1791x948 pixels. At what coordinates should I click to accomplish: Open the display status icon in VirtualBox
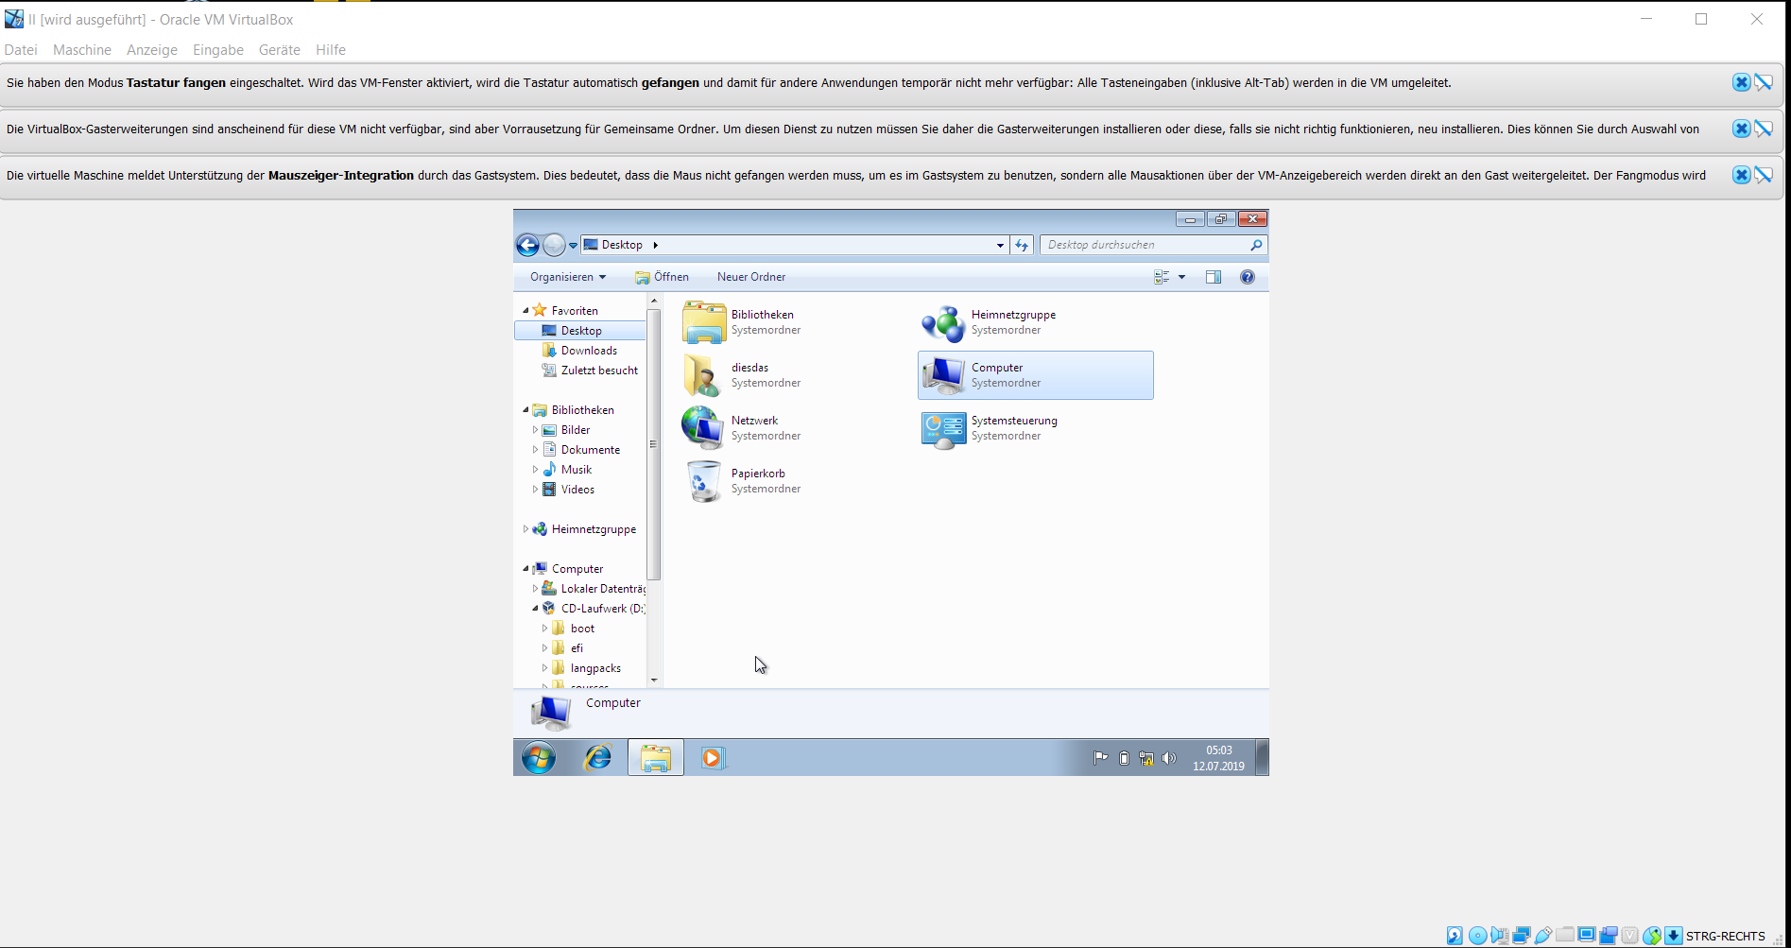[1587, 935]
